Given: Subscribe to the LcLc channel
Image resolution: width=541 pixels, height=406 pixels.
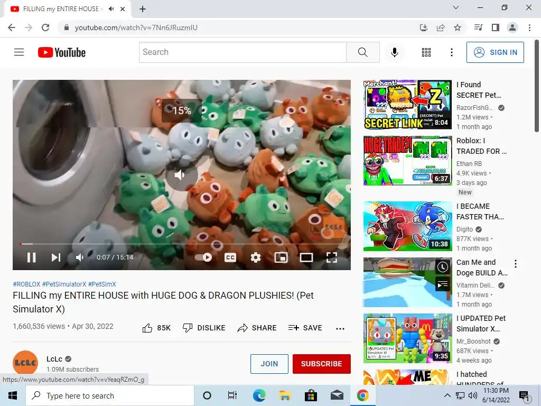Looking at the screenshot, I should coord(322,364).
